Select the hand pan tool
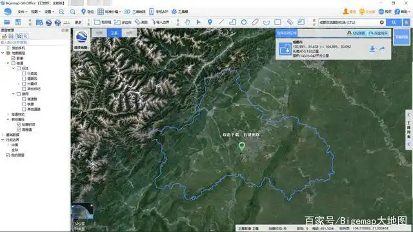Screen dimensions: 413x232 (187, 22)
